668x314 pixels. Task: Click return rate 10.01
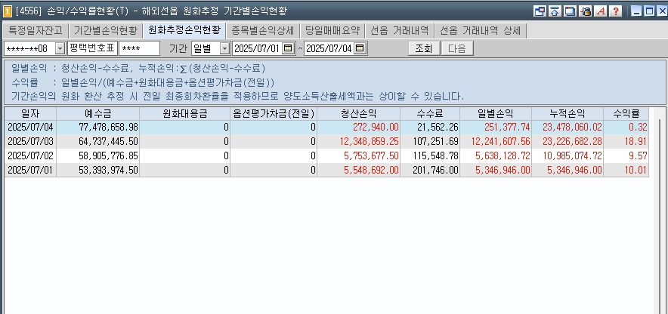(638, 171)
